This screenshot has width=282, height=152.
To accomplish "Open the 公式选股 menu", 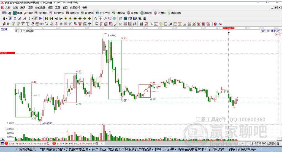I will click(x=40, y=7).
